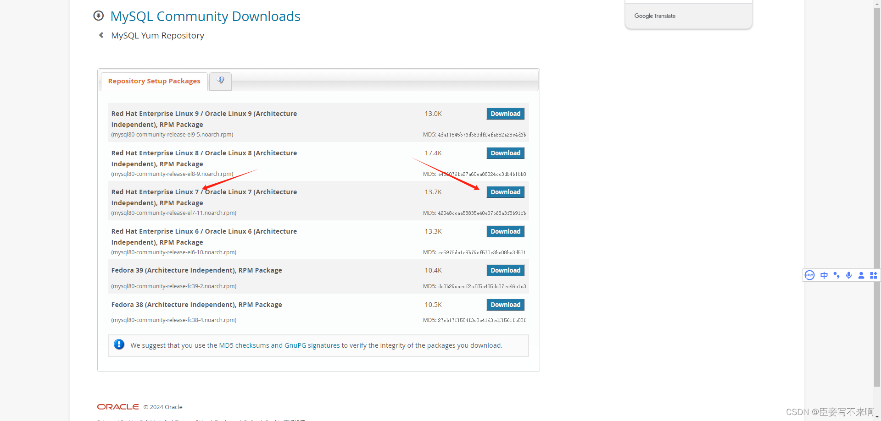Click the punctuation mode icon in IME bar
This screenshot has width=881, height=421.
pyautogui.click(x=836, y=275)
